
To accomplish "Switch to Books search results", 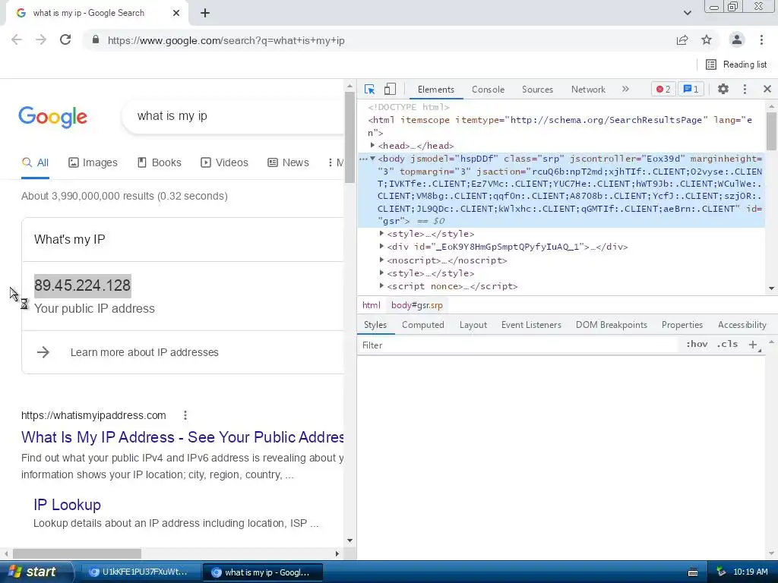I will [160, 162].
